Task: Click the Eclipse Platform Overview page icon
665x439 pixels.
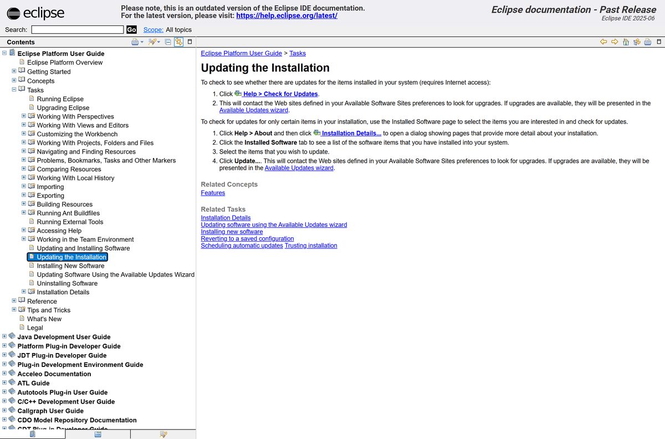Action: point(22,62)
